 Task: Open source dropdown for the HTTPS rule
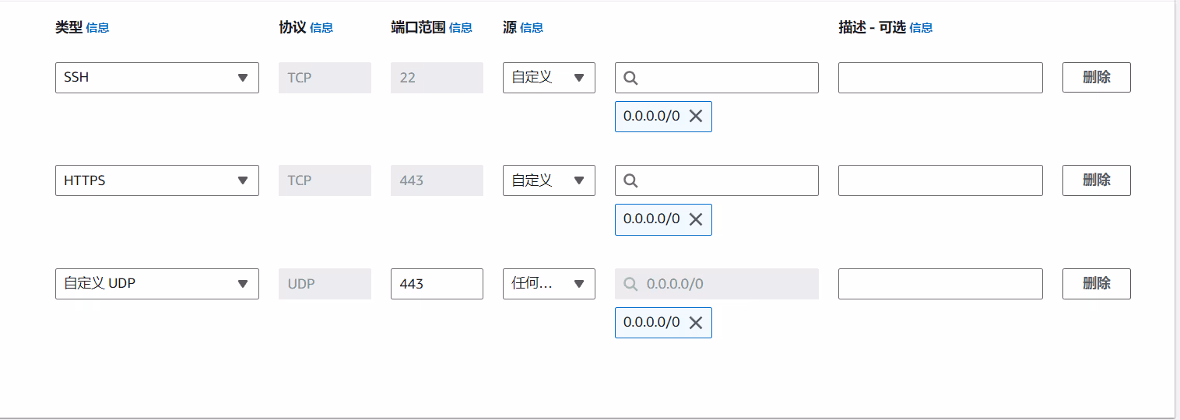tap(549, 180)
